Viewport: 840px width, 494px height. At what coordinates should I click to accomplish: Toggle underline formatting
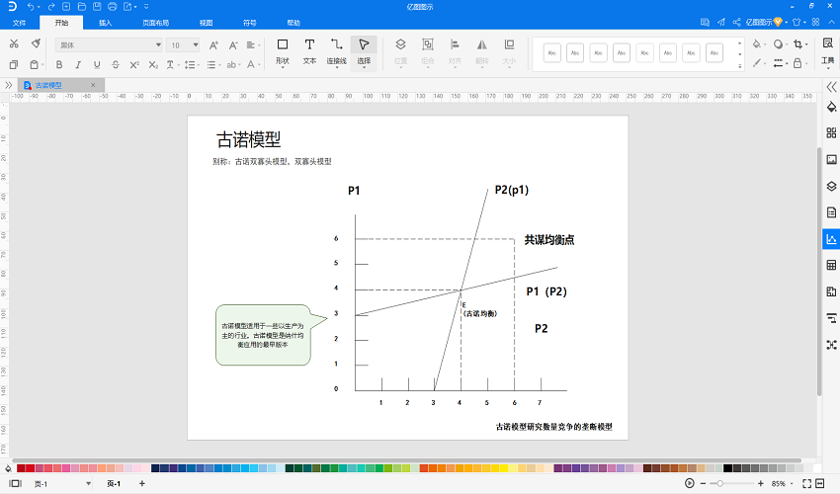click(97, 65)
